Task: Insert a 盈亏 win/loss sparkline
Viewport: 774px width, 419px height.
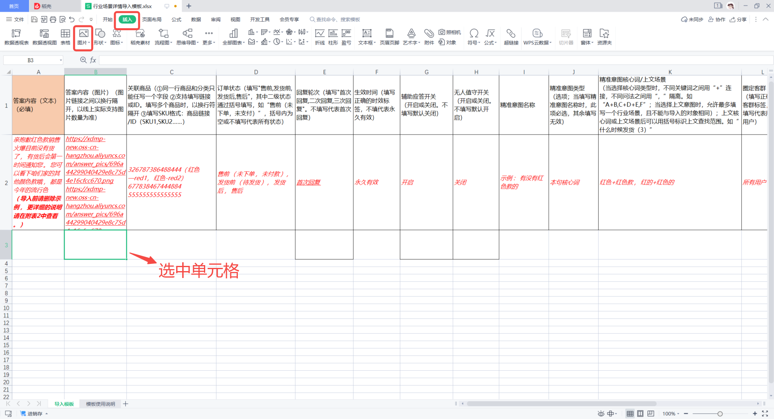Action: tap(346, 37)
